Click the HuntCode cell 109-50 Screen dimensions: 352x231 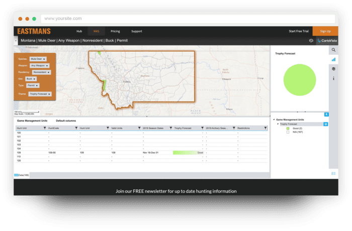click(52, 153)
